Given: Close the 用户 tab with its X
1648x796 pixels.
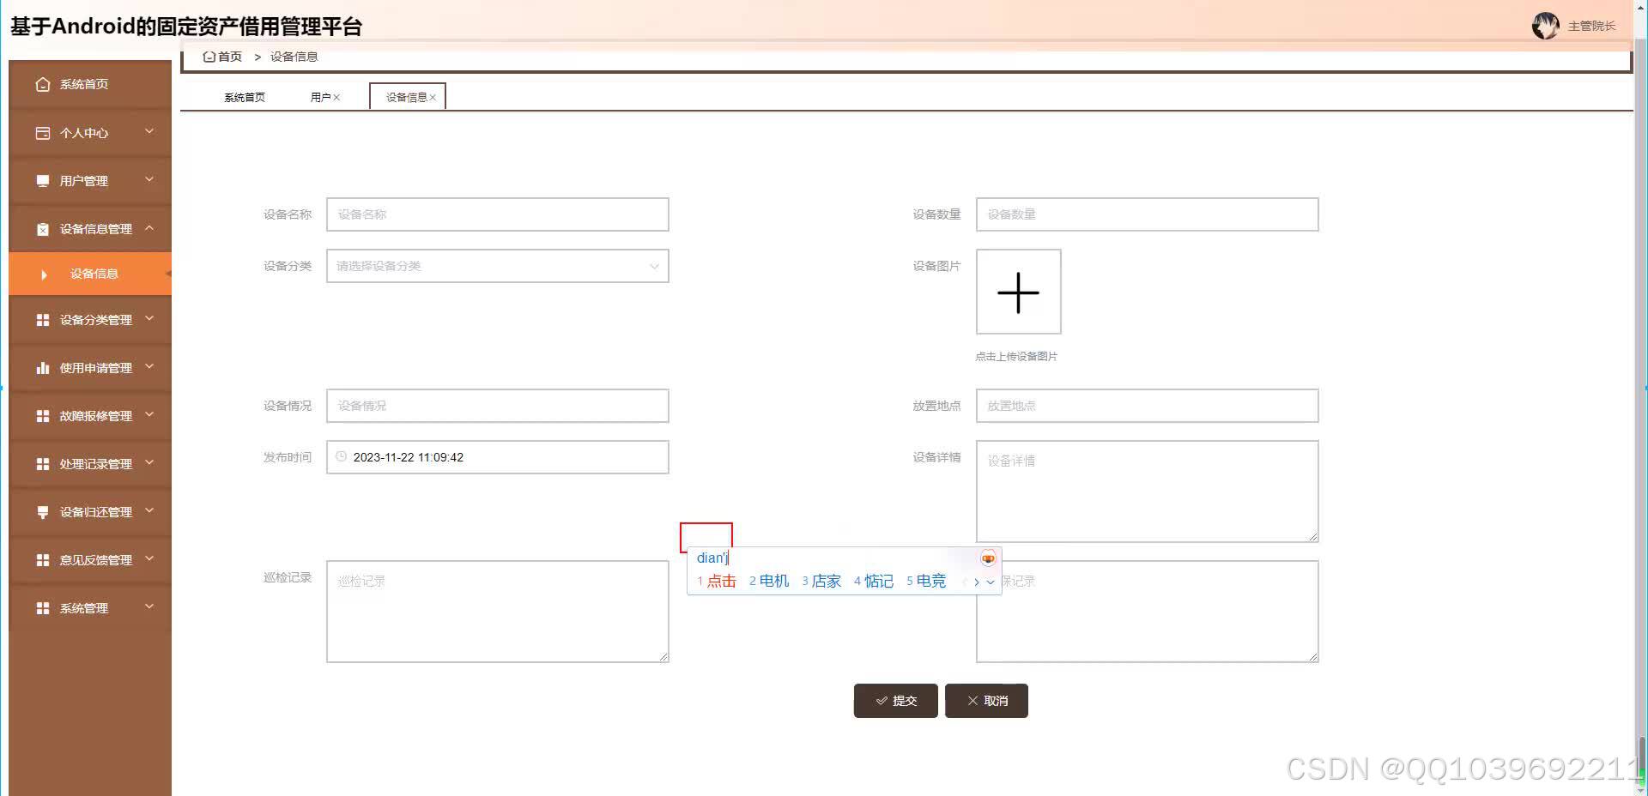Looking at the screenshot, I should pos(336,98).
